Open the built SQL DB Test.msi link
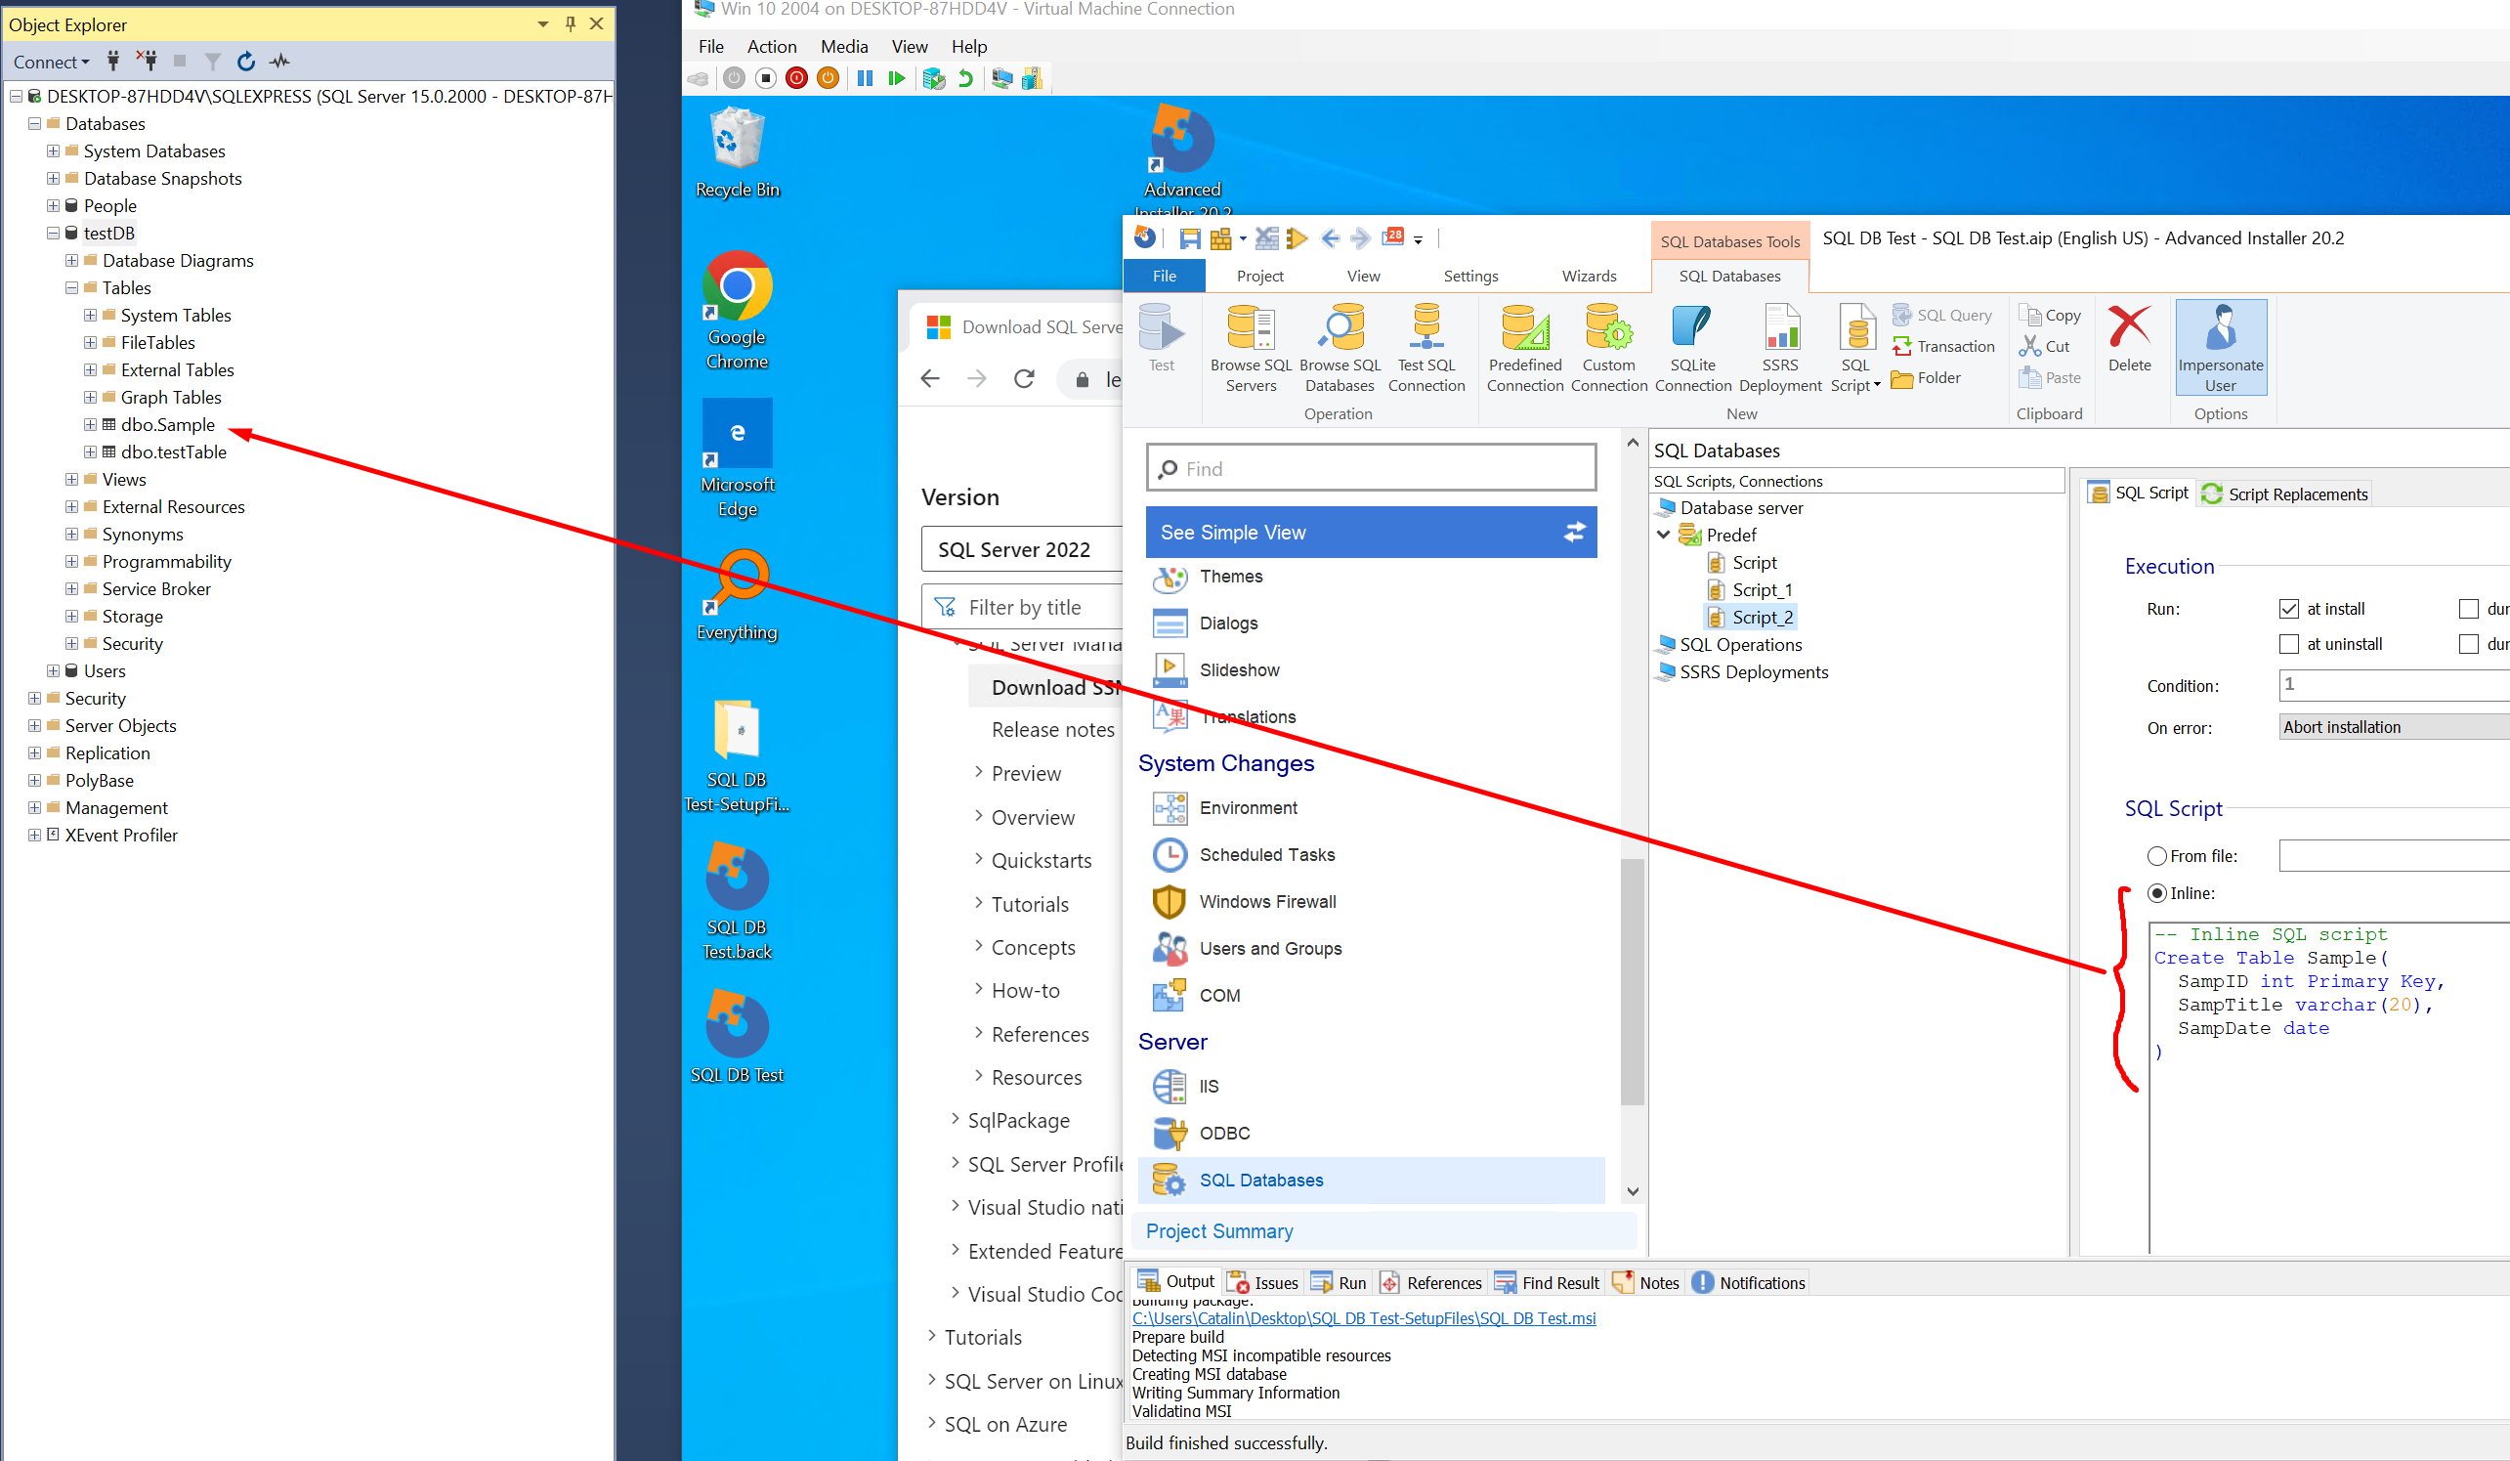This screenshot has height=1461, width=2510. point(1363,1317)
